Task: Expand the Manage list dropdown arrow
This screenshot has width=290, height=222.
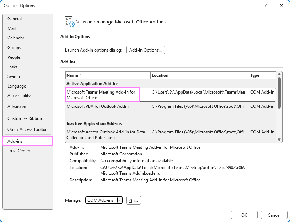Action: (119, 200)
